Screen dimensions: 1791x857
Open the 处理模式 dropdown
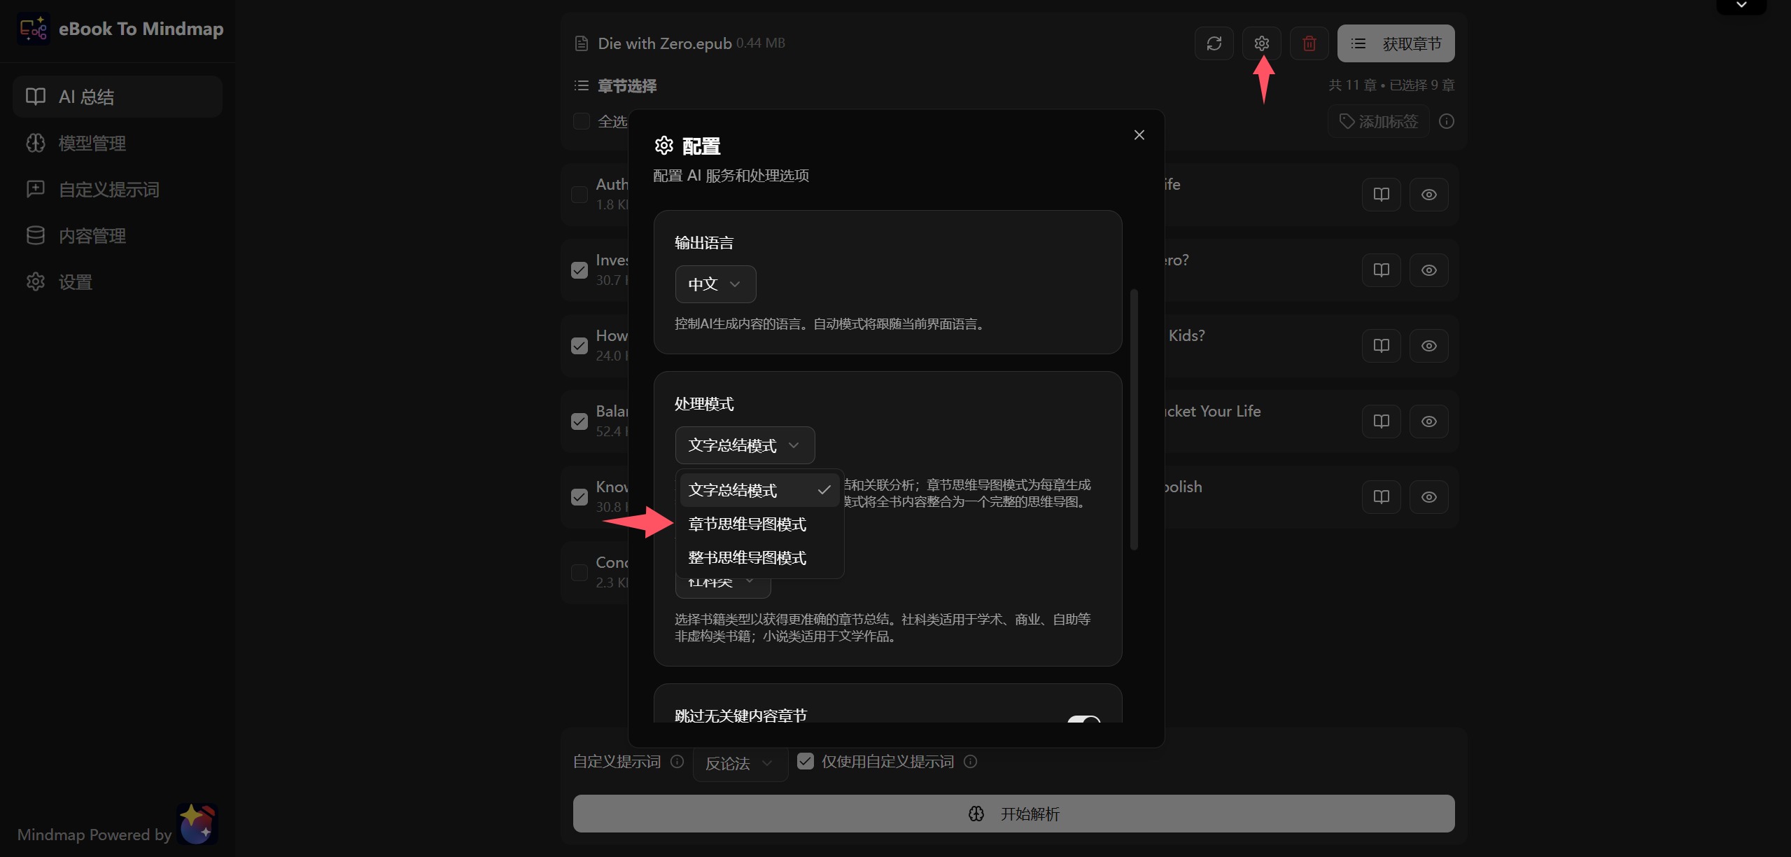pyautogui.click(x=744, y=445)
